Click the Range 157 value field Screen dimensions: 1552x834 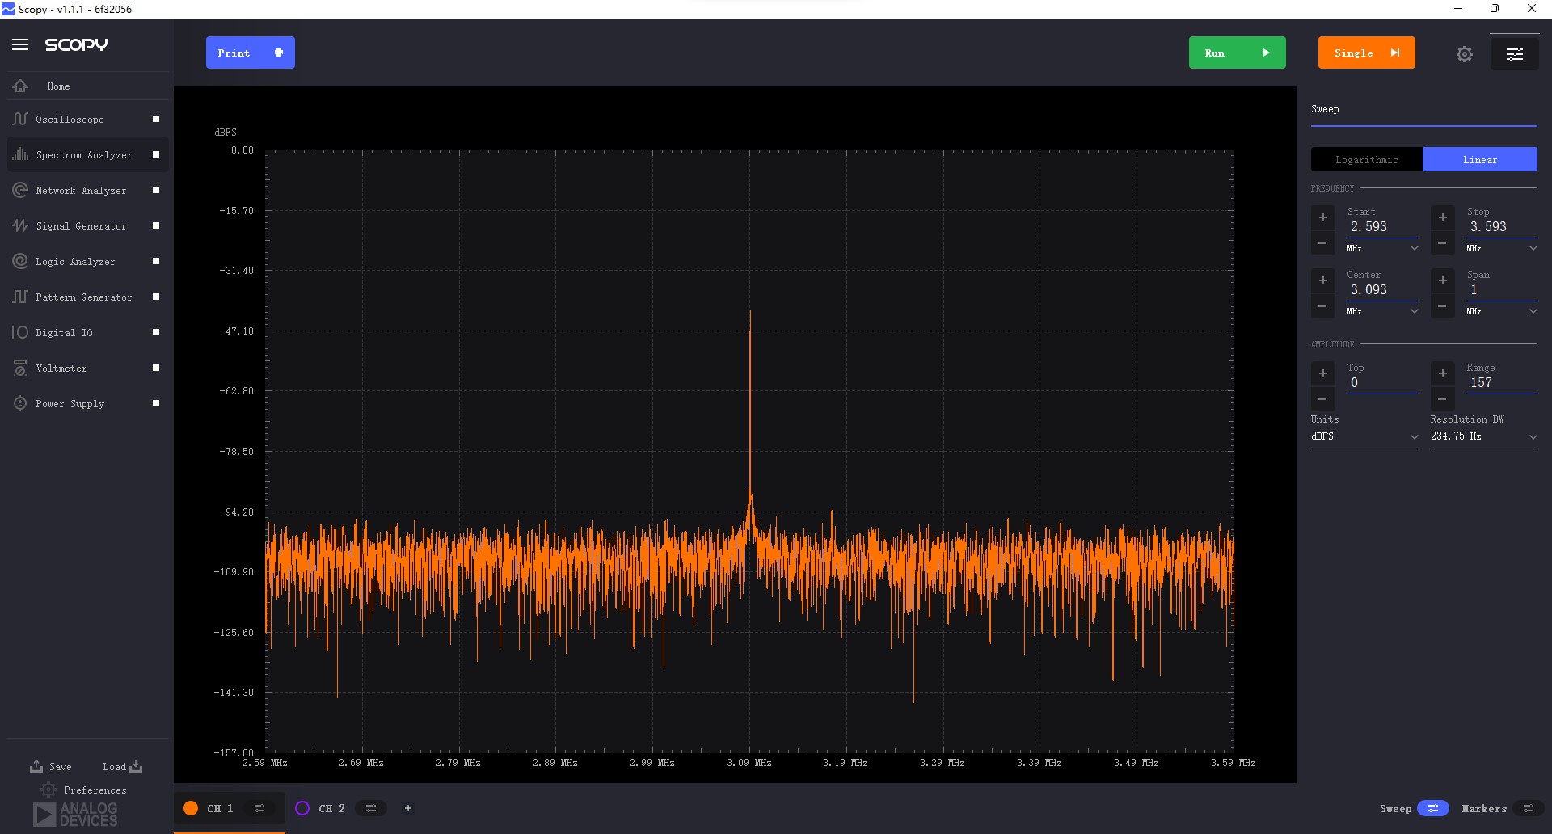(x=1502, y=383)
